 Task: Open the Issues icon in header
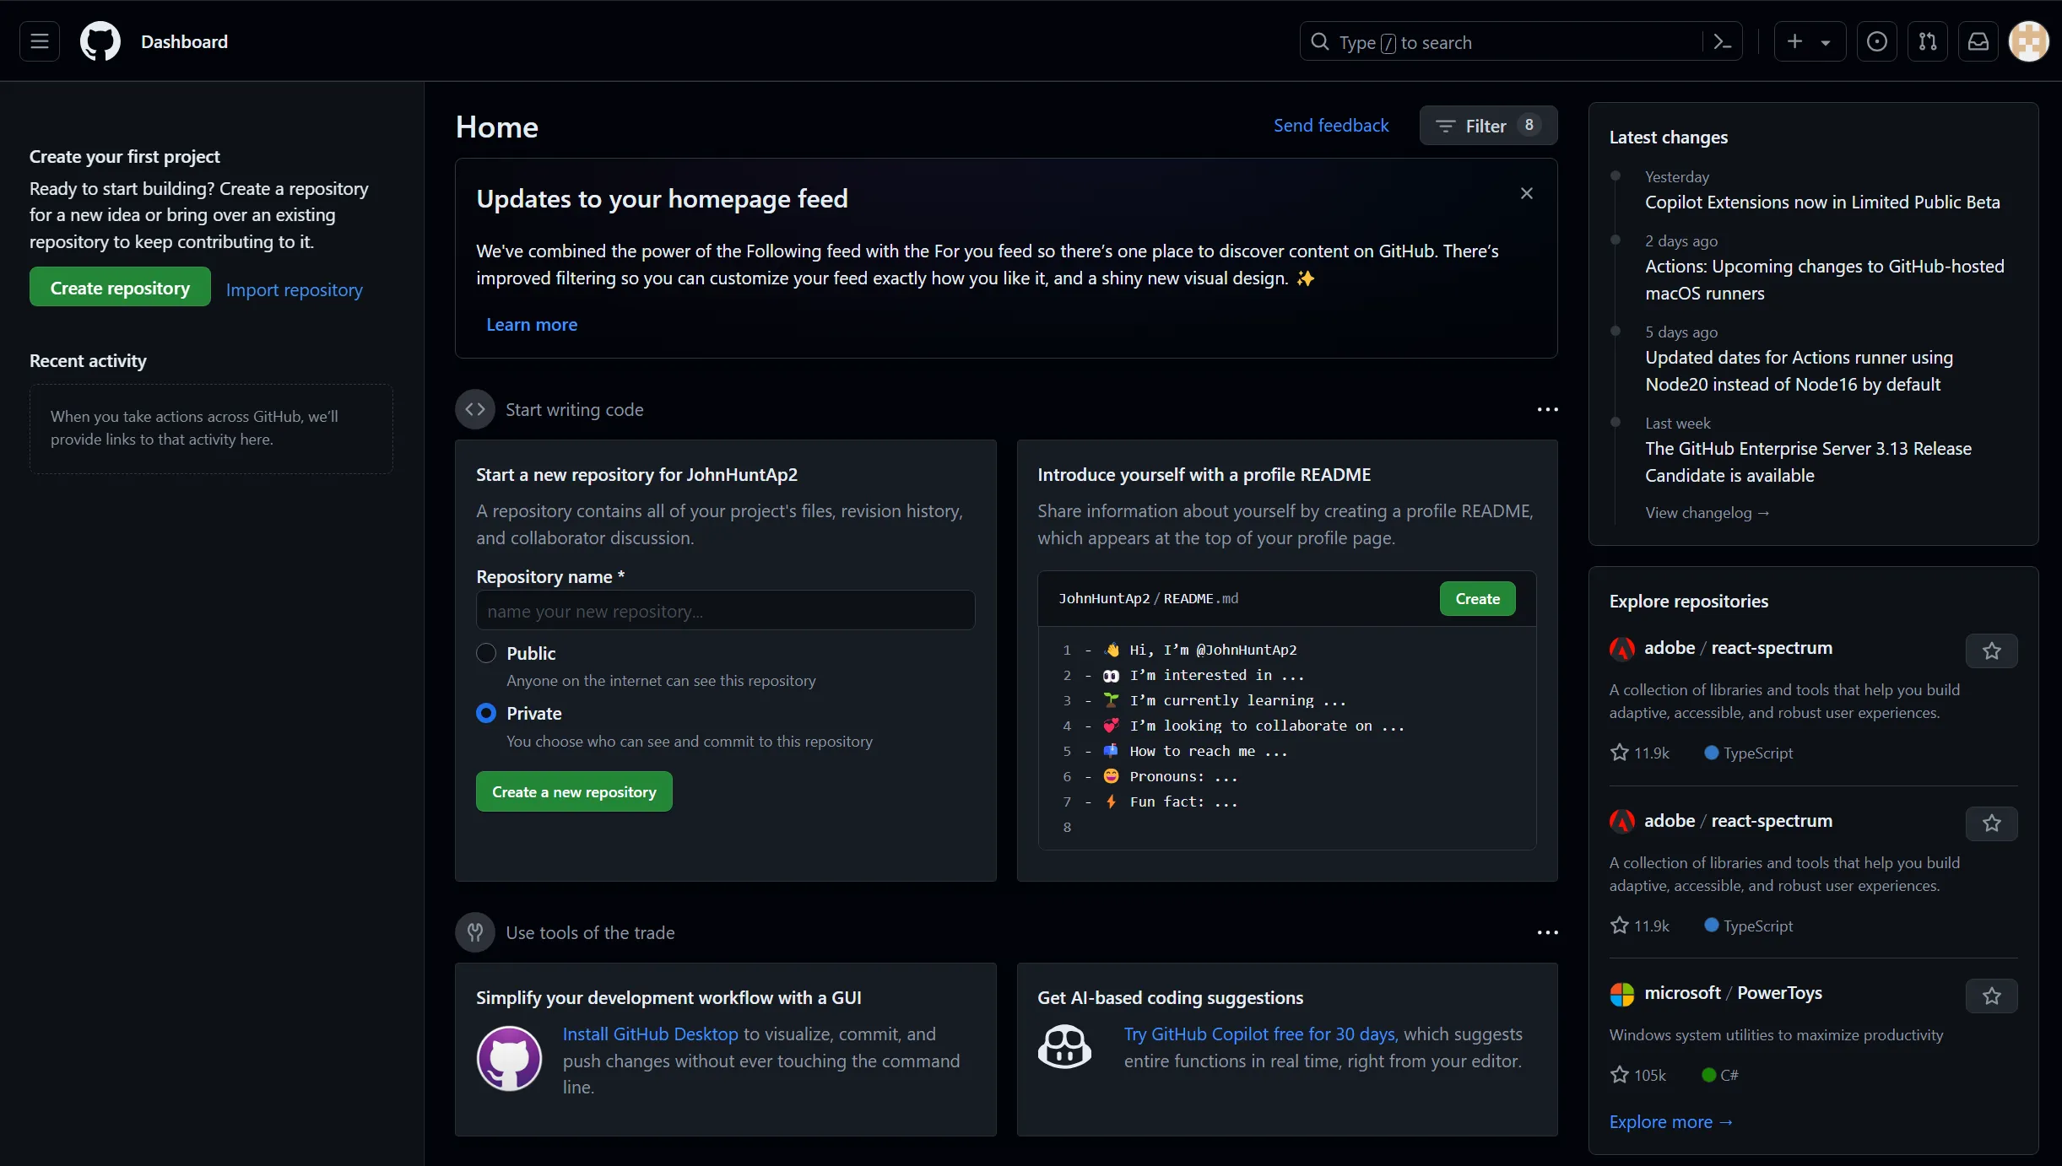point(1876,41)
